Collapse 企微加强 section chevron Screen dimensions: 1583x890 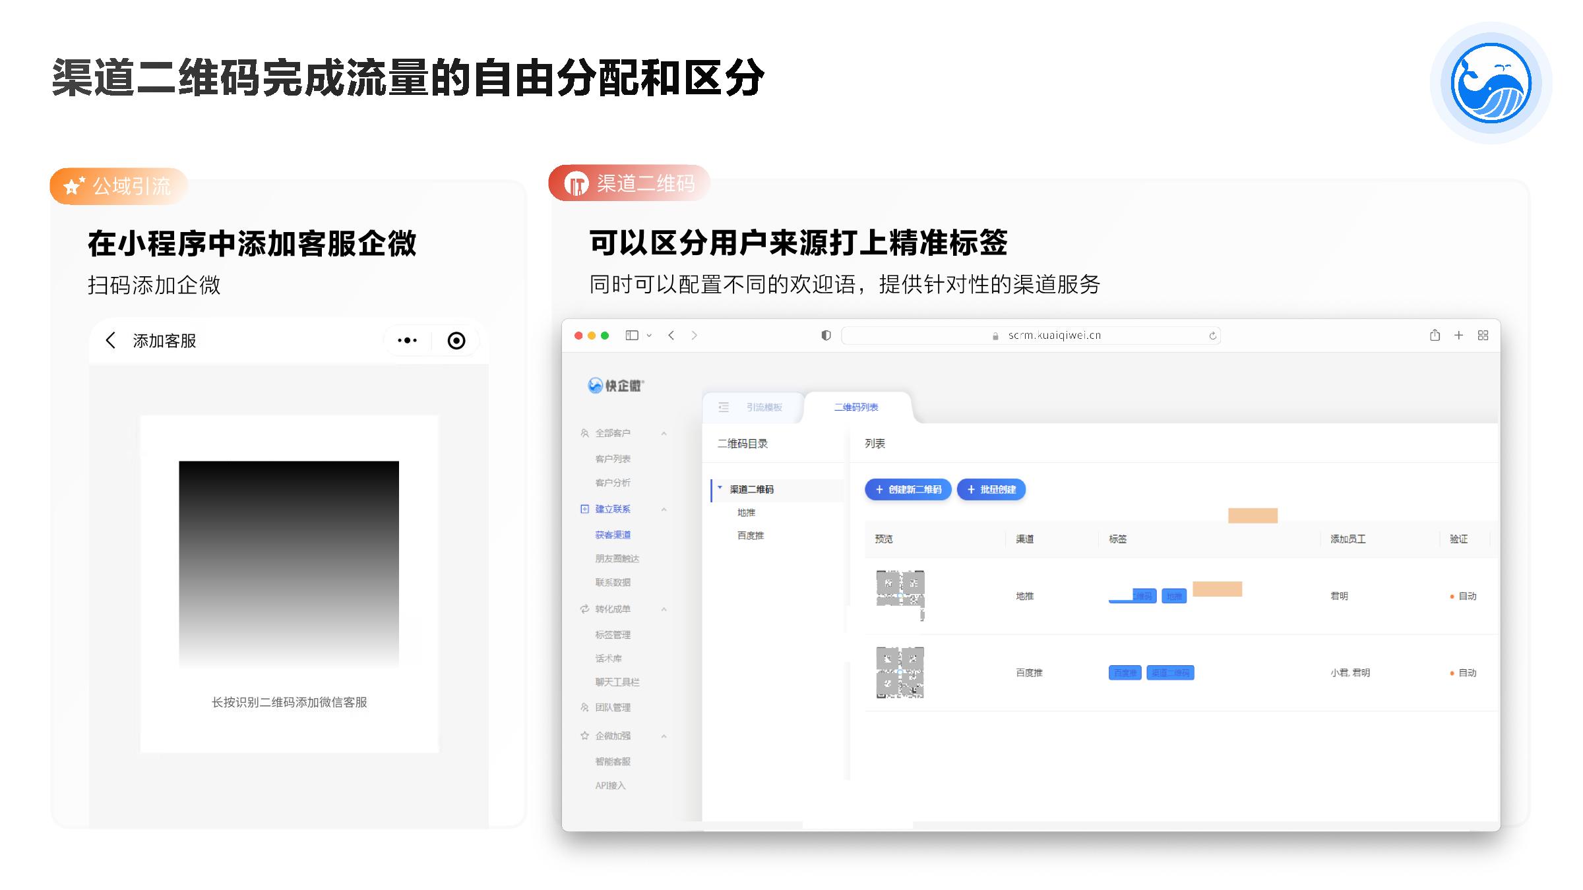[664, 736]
